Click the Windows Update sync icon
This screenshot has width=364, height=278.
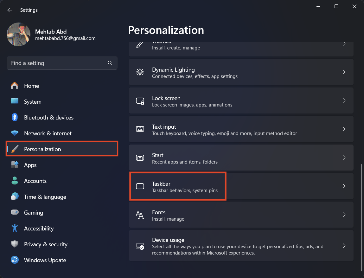(15, 260)
